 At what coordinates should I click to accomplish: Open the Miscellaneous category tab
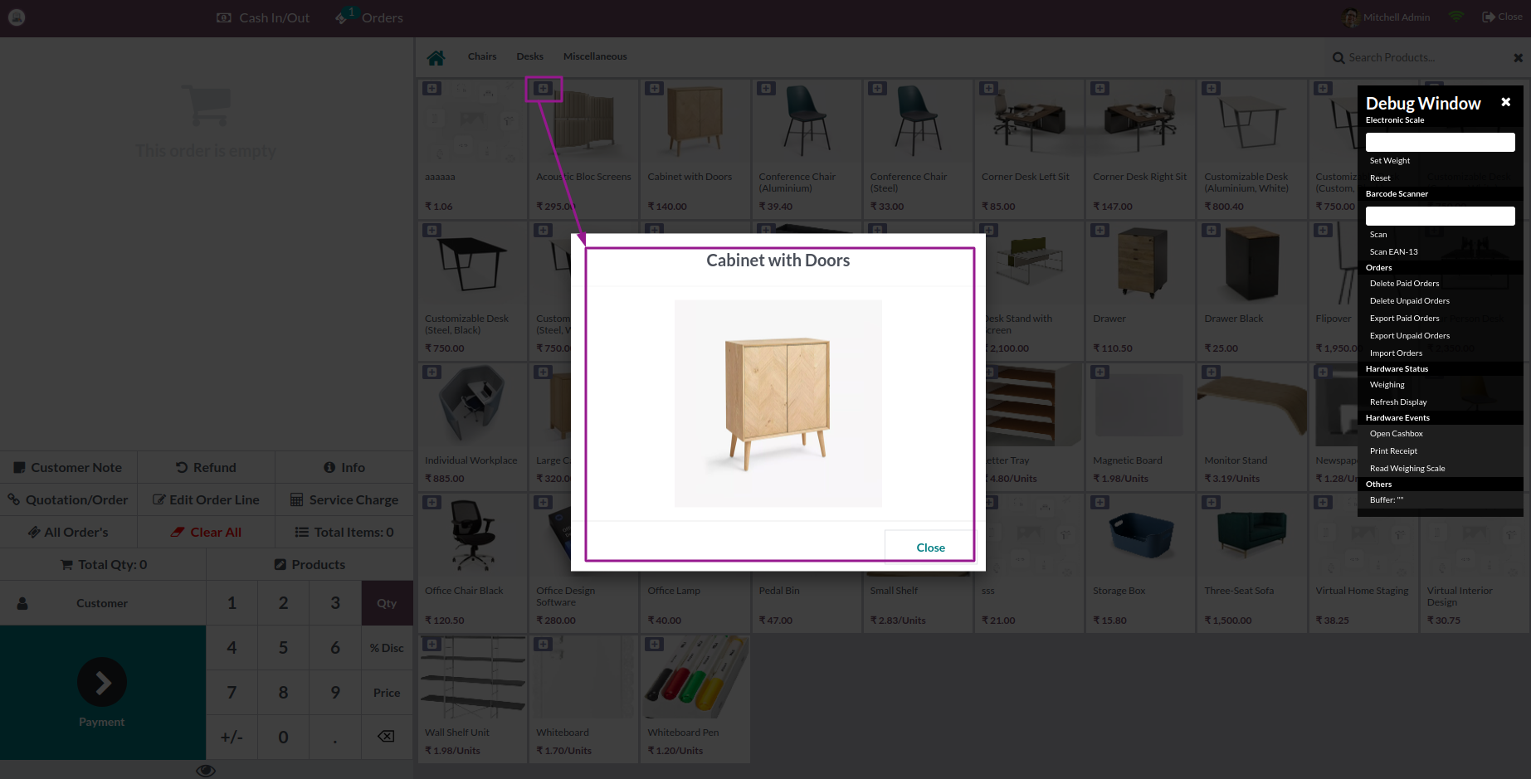[594, 56]
